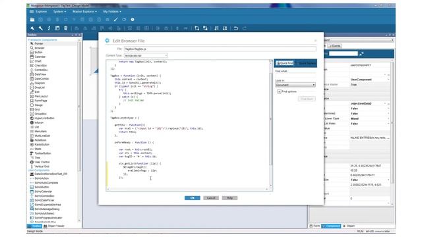The width and height of the screenshot is (422, 237).
Task: Click the wrench icon in design toolbar
Action: tap(41, 28)
